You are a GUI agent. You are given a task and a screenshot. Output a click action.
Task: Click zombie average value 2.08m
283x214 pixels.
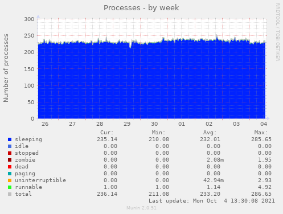pos(215,160)
